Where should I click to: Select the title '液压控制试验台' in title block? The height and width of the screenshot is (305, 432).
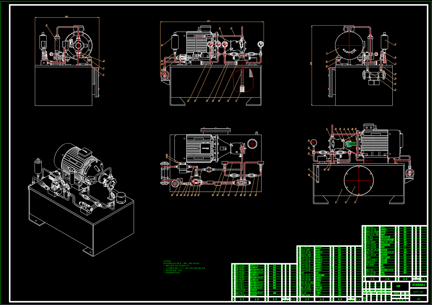coord(419,285)
